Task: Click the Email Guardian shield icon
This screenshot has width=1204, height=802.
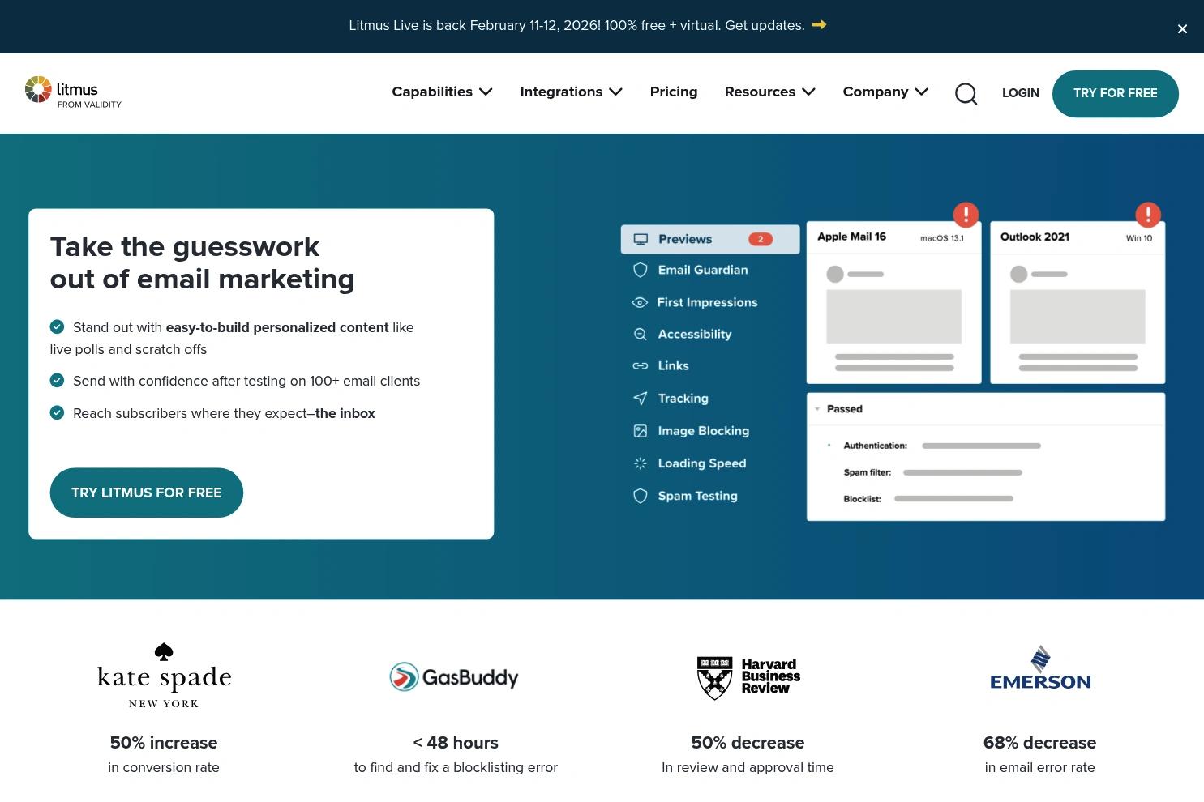Action: click(641, 270)
